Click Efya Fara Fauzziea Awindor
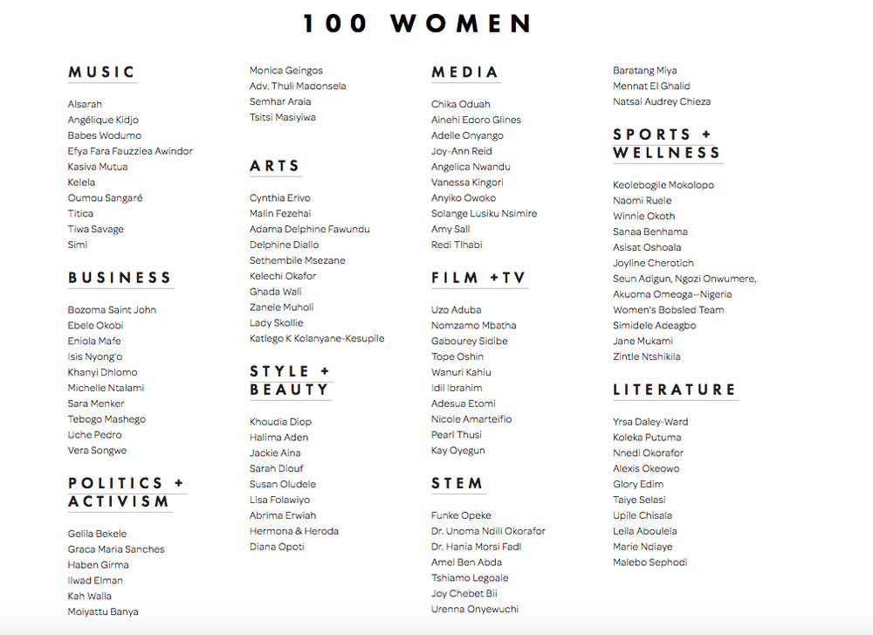Viewport: 873px width, 635px height. pyautogui.click(x=130, y=151)
